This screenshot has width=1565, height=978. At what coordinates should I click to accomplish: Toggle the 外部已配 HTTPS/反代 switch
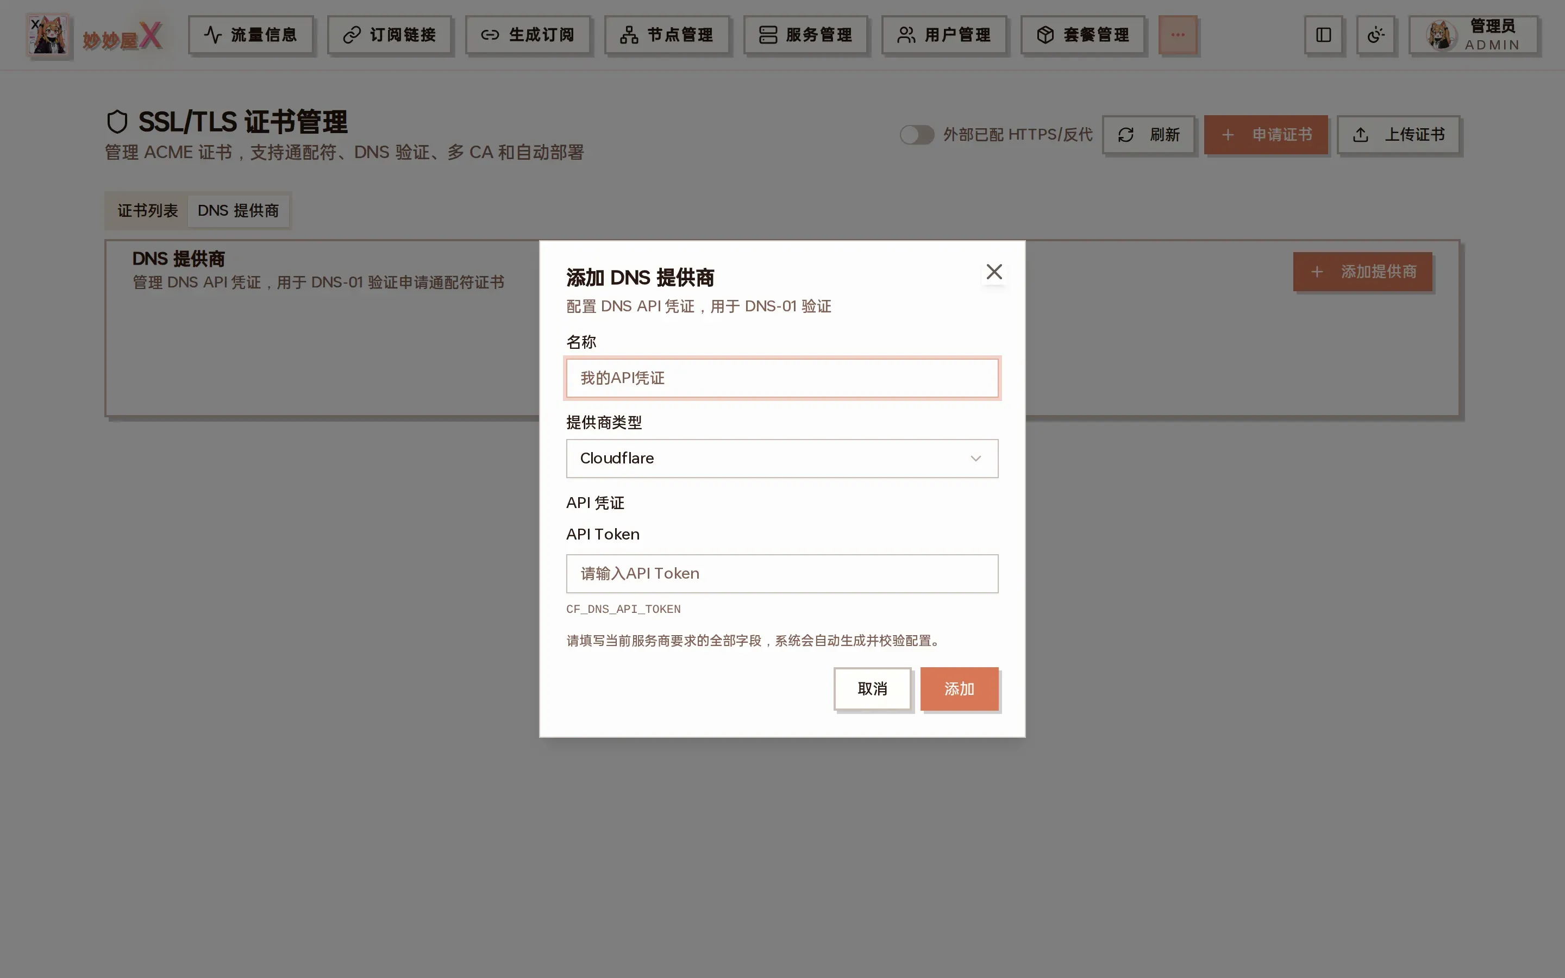[x=917, y=135]
